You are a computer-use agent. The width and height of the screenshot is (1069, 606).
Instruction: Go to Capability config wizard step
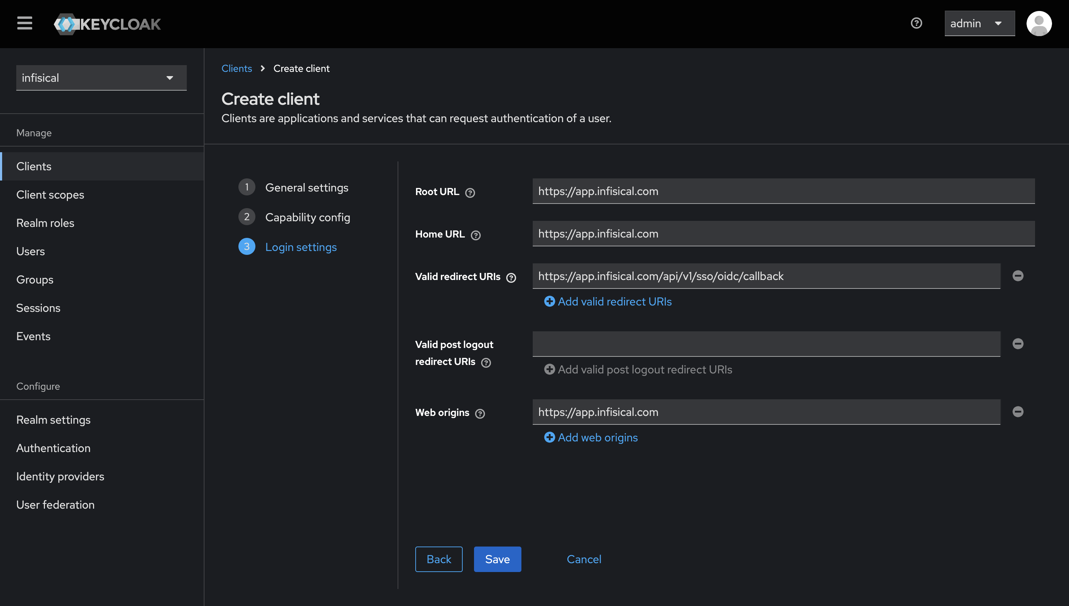(x=295, y=217)
